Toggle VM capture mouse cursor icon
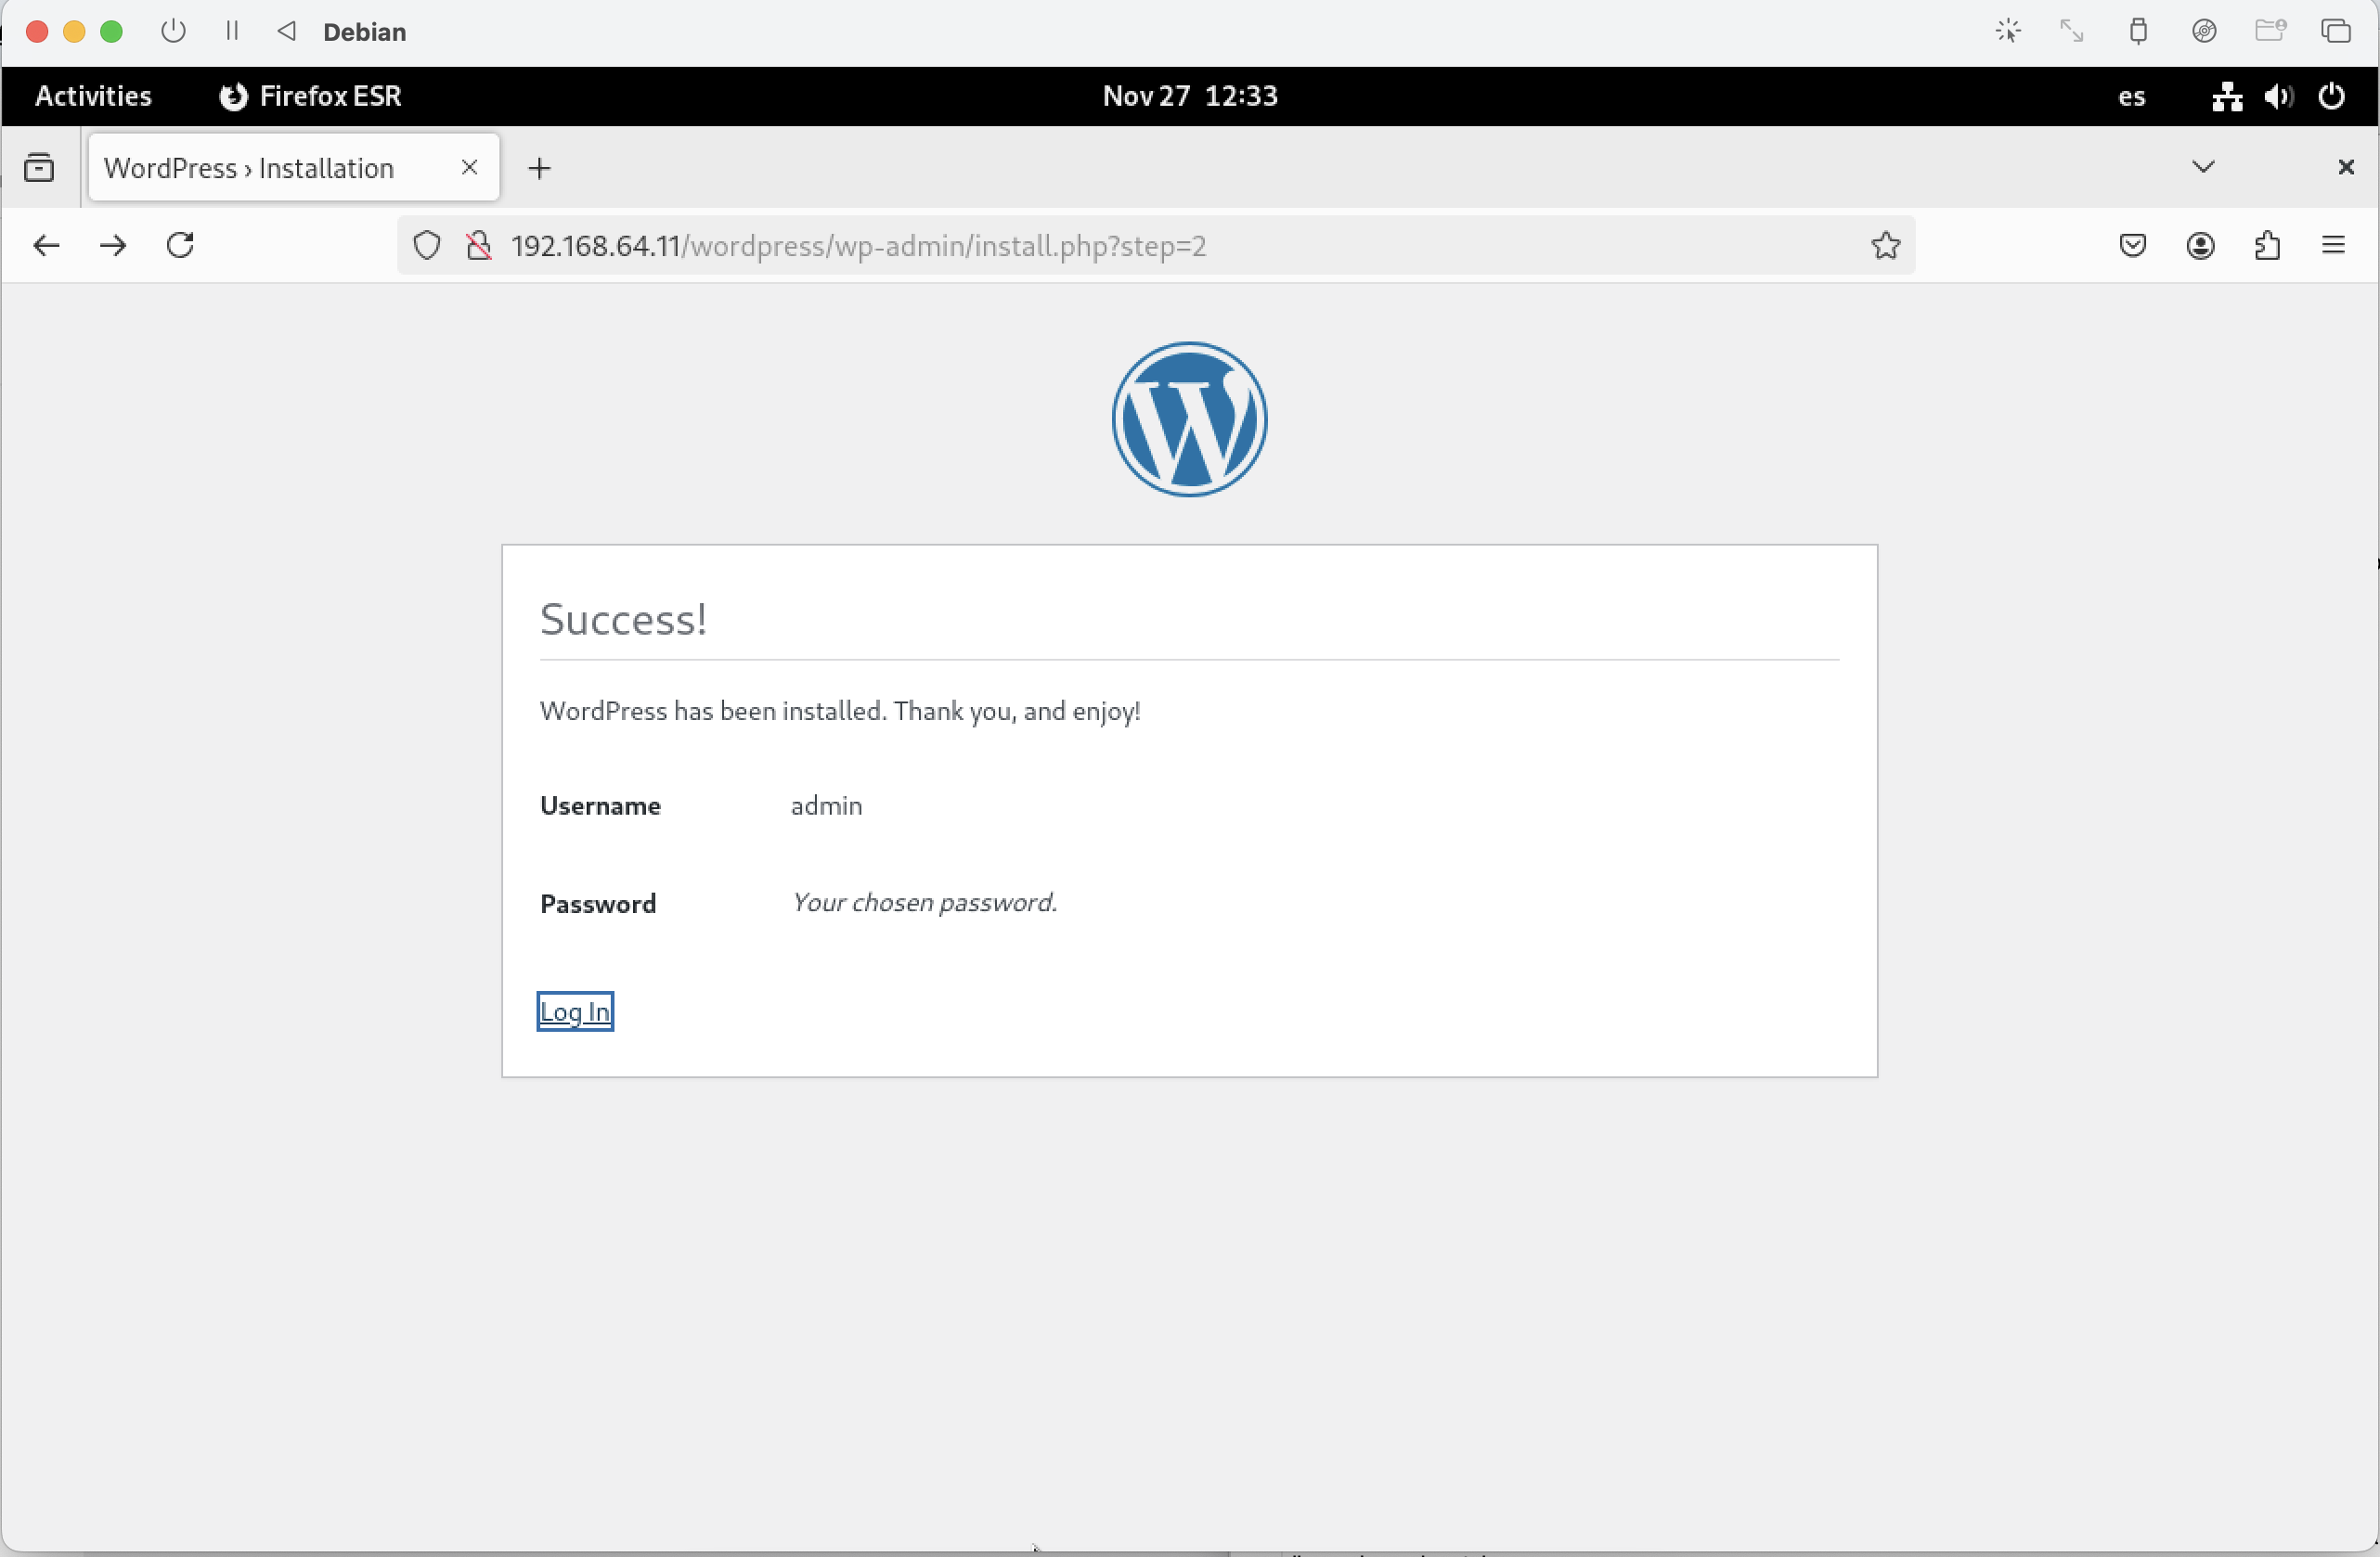The height and width of the screenshot is (1557, 2380). [2008, 31]
